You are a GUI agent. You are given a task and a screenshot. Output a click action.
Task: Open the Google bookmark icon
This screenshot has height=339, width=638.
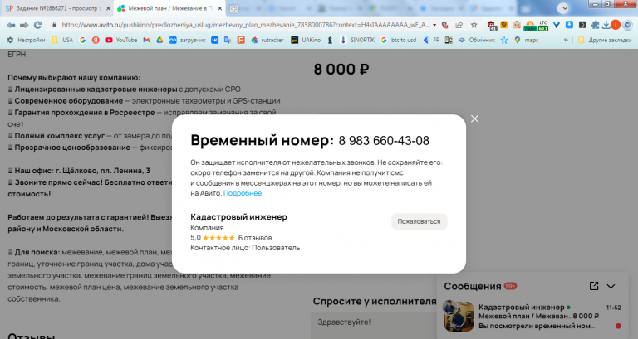tap(82, 40)
